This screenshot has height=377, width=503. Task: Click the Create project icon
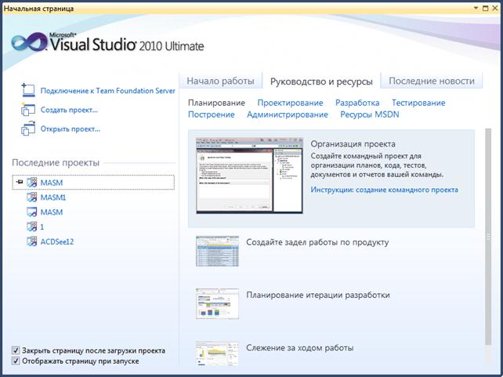[28, 110]
